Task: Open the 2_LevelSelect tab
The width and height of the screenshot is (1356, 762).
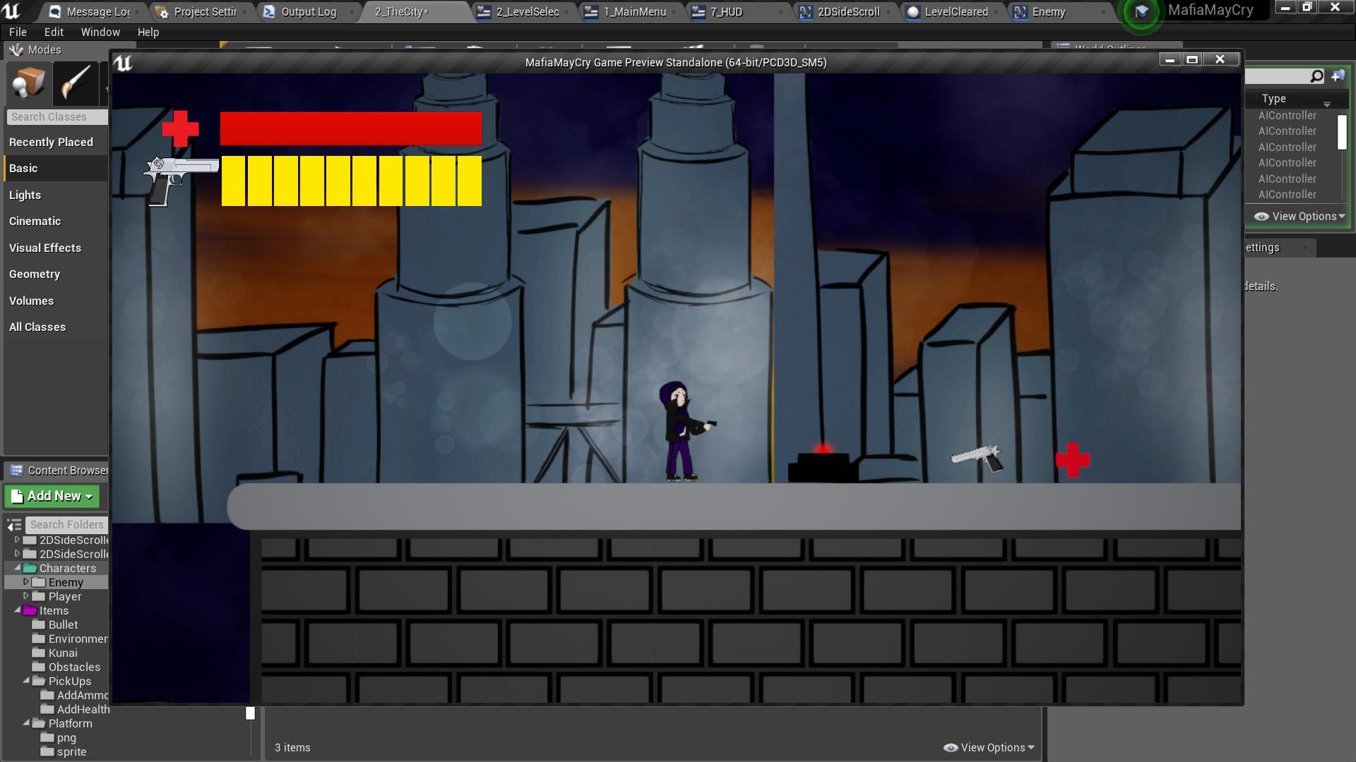Action: (527, 12)
